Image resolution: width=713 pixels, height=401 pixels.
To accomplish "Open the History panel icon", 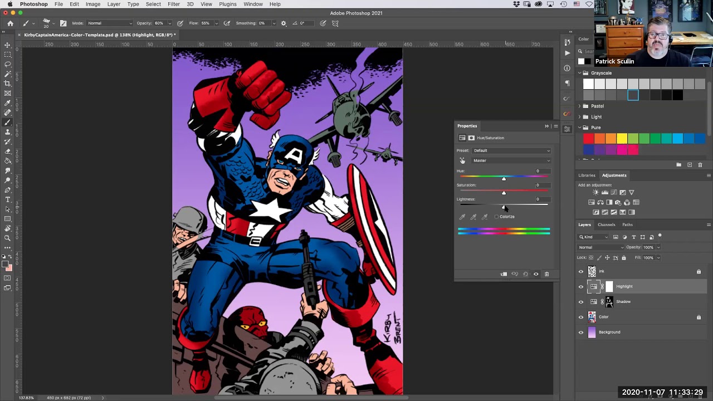I will pos(567,42).
